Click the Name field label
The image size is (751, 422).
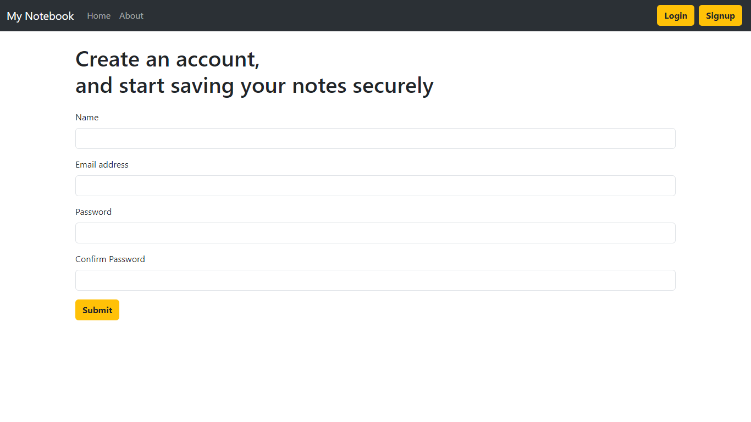click(87, 118)
